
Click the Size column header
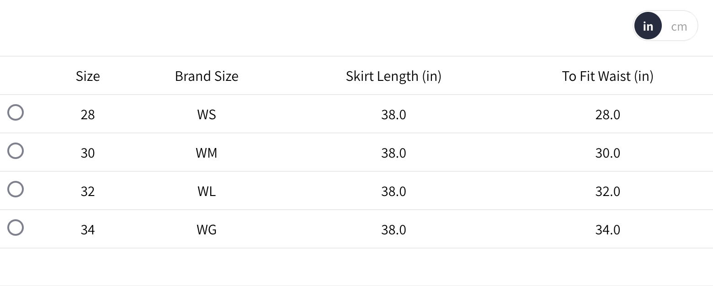(88, 76)
